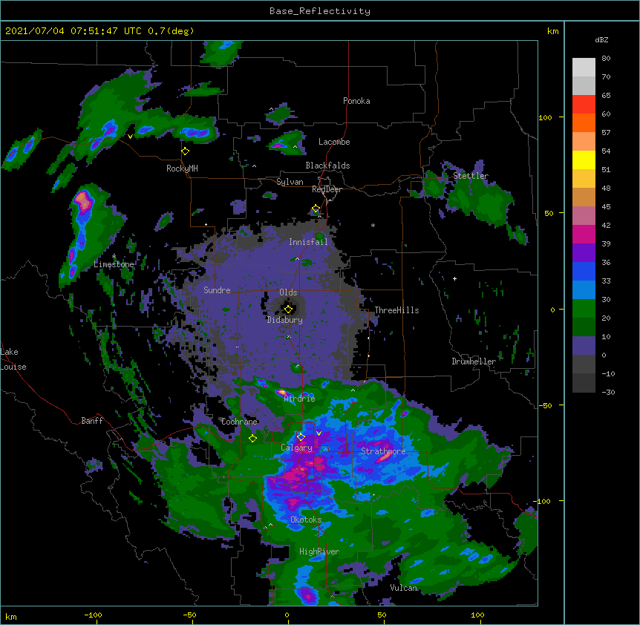Viewport: 640px width, 625px height.
Task: Click the 65 value in the dBZ legend
Action: coord(606,96)
